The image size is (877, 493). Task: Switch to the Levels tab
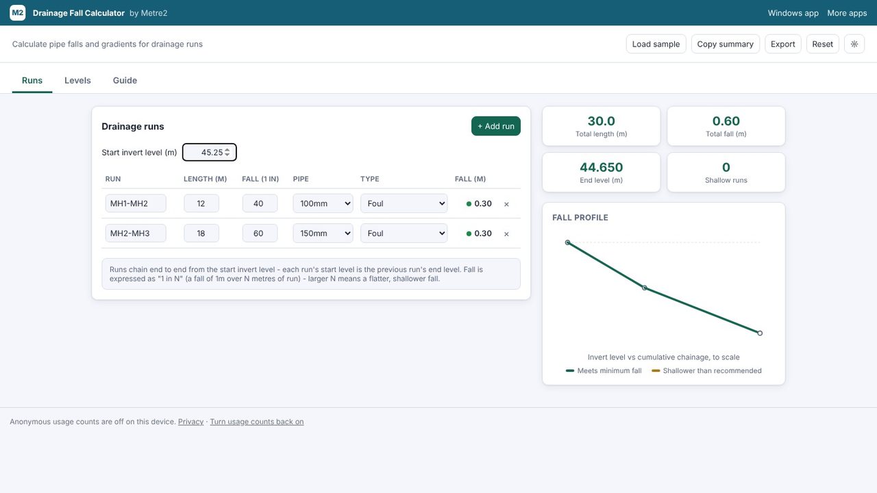tap(77, 80)
